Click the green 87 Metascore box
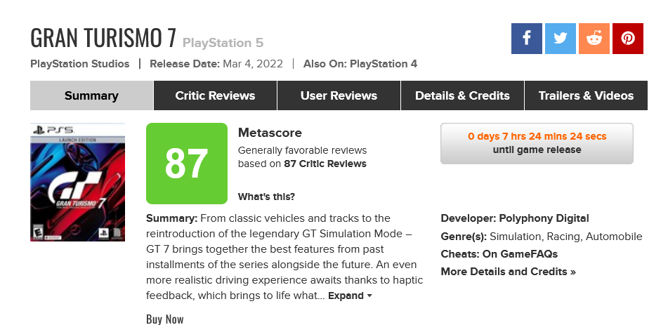 click(186, 164)
